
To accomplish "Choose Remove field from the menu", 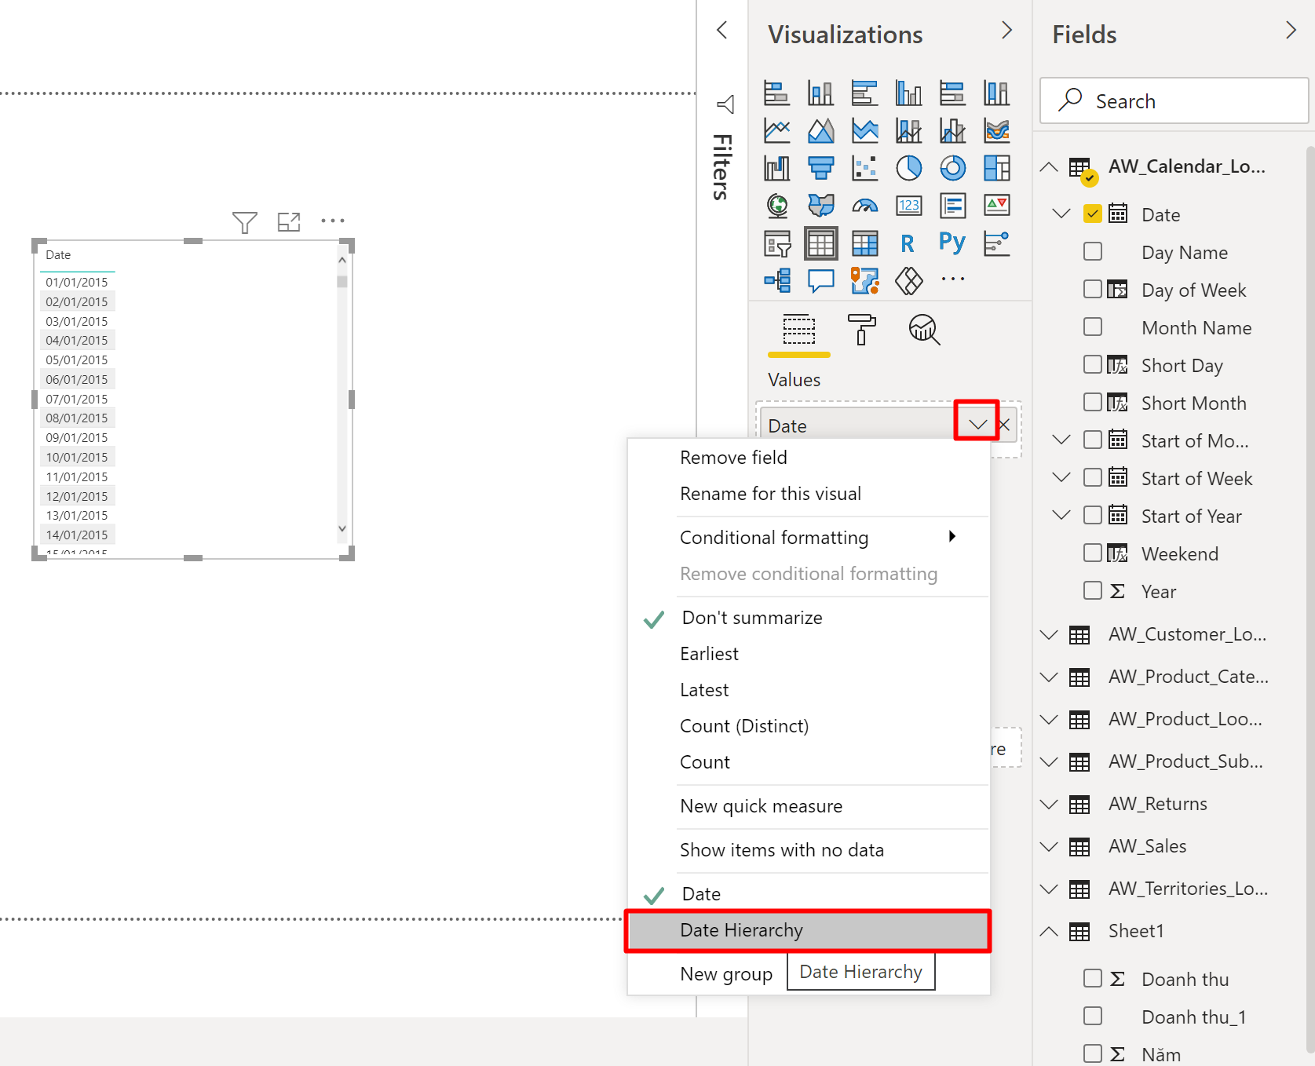I will coord(809,458).
